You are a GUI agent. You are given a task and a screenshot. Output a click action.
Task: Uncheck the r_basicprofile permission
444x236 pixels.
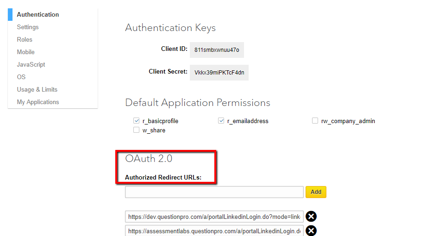tap(137, 121)
